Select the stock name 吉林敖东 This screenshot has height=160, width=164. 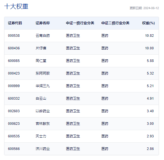tap(42, 124)
